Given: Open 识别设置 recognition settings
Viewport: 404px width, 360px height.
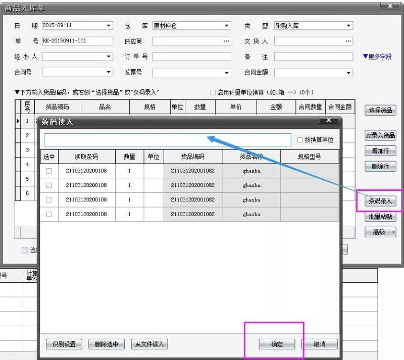Looking at the screenshot, I should pyautogui.click(x=64, y=344).
